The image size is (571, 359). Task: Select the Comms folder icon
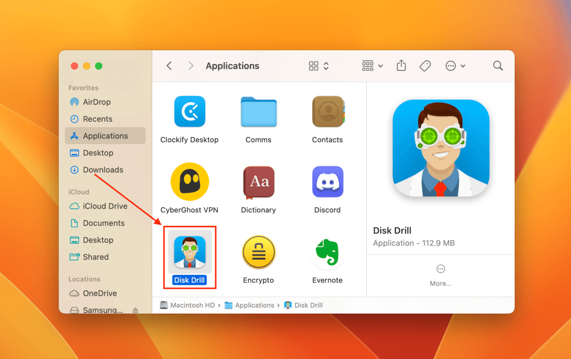pos(258,112)
